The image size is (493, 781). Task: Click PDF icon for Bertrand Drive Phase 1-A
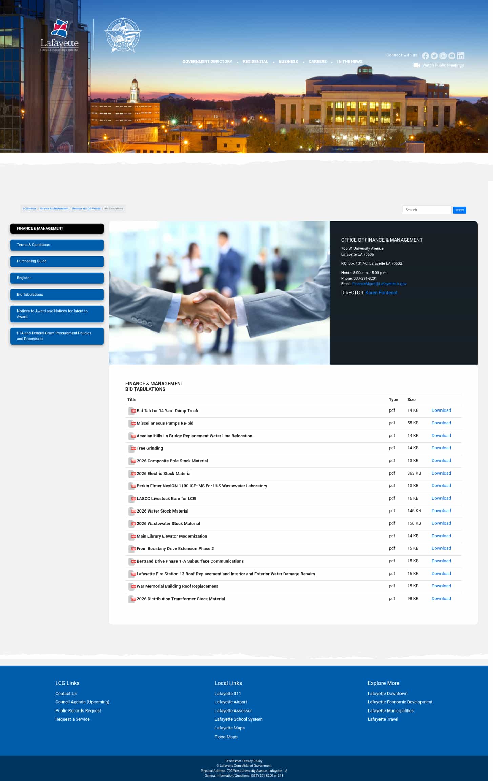132,561
